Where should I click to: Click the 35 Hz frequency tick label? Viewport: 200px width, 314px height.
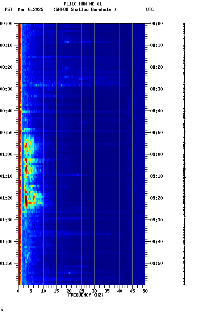[x=107, y=291]
